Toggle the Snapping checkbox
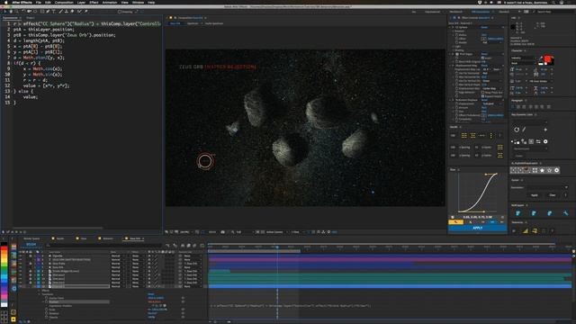The width and height of the screenshot is (576, 324). click(120, 12)
